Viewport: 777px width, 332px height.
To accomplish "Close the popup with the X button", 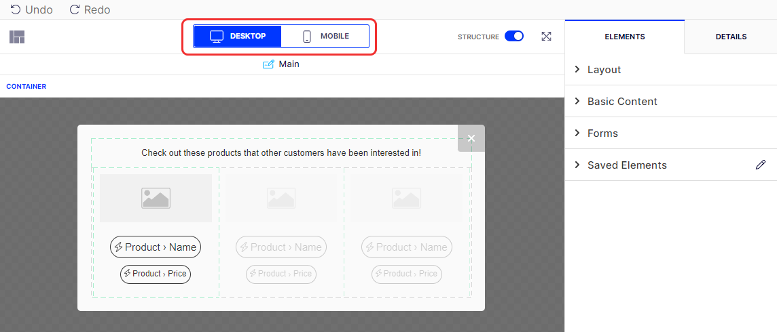I will click(471, 138).
